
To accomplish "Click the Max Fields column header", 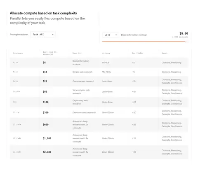I will coord(137,53).
